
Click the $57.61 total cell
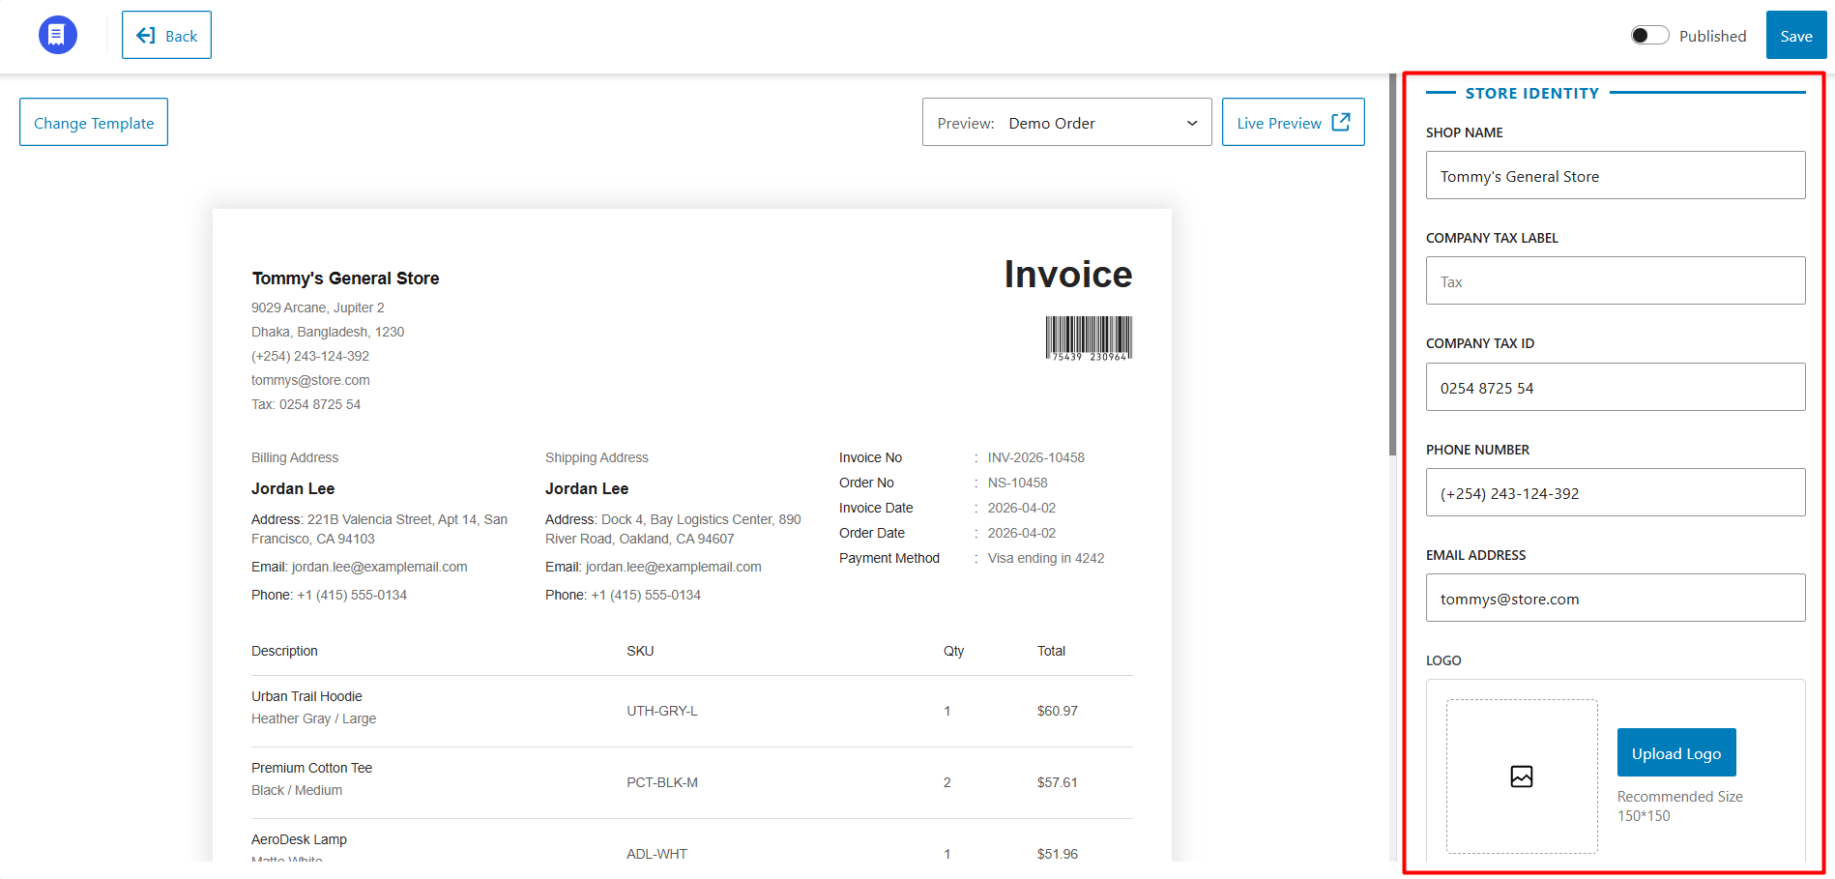point(1058,782)
